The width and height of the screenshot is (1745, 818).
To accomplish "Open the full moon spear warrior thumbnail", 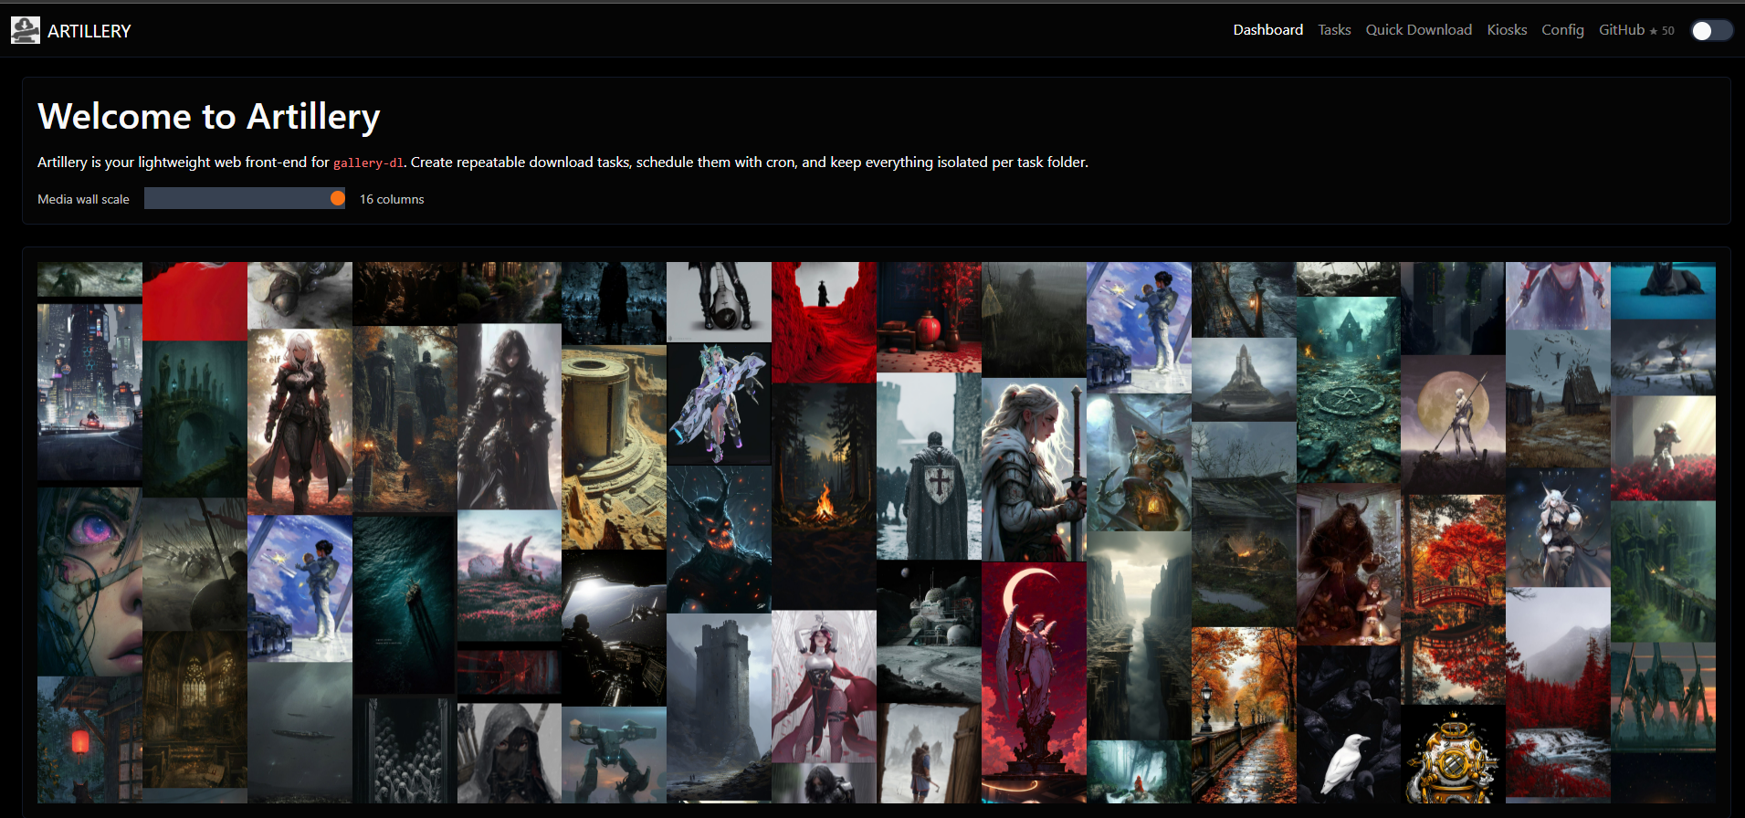I will coord(1453,425).
